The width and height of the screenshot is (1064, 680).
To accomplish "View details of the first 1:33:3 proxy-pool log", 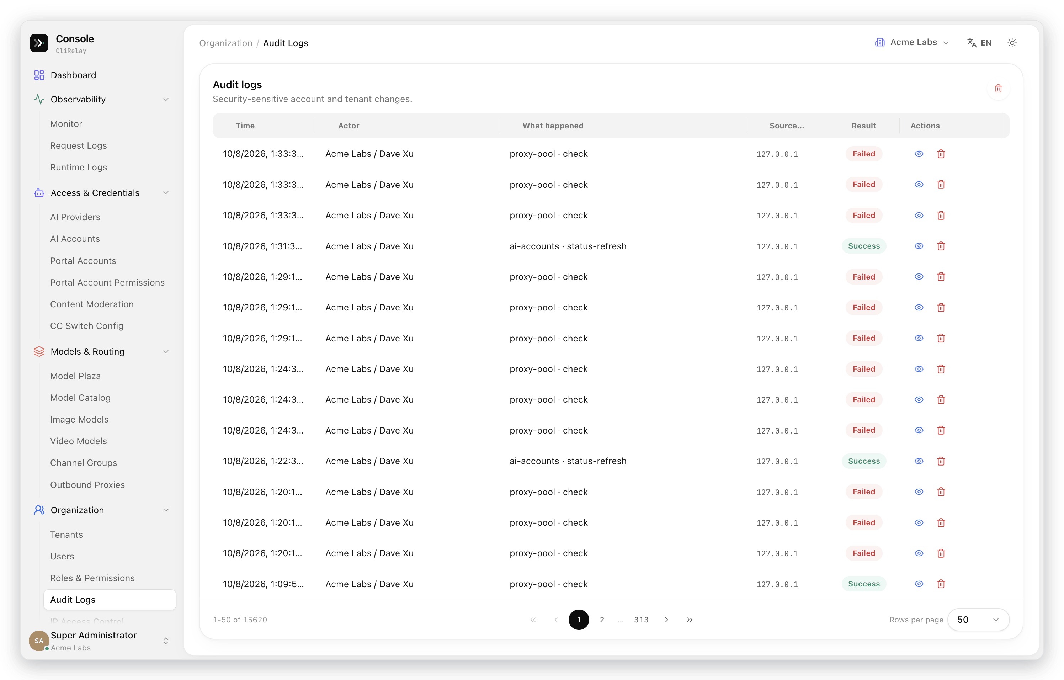I will pyautogui.click(x=919, y=154).
